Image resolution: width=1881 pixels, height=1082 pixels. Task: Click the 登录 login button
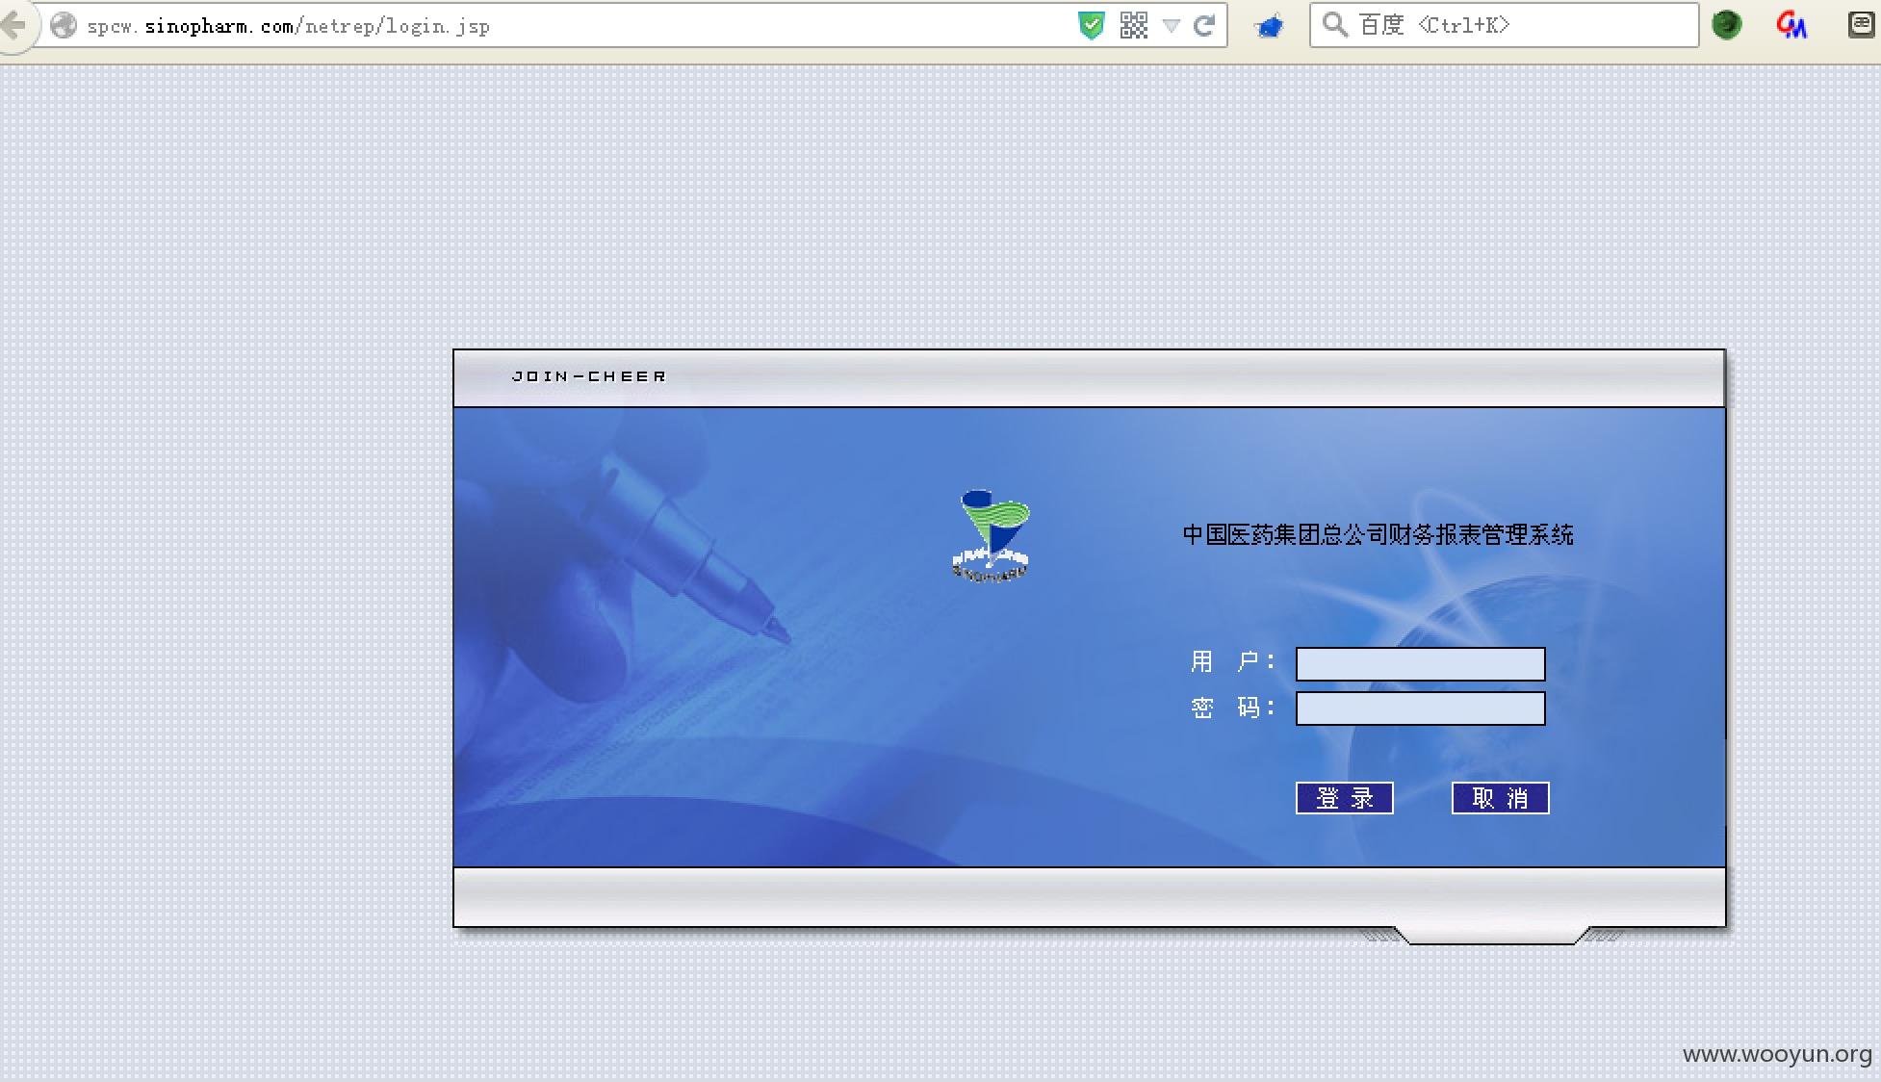pos(1345,798)
